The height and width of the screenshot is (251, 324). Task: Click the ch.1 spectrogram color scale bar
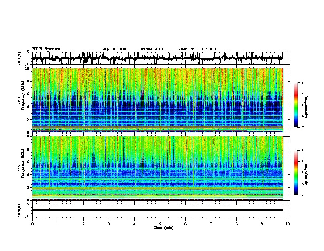click(x=296, y=105)
